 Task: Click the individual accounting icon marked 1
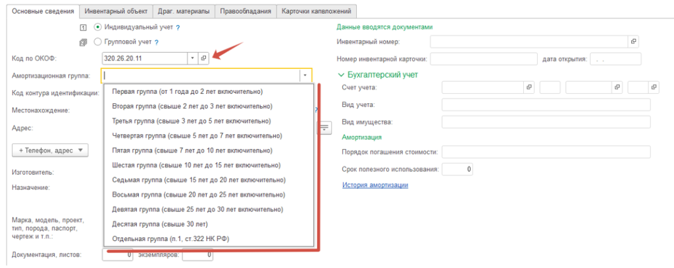[x=84, y=28]
